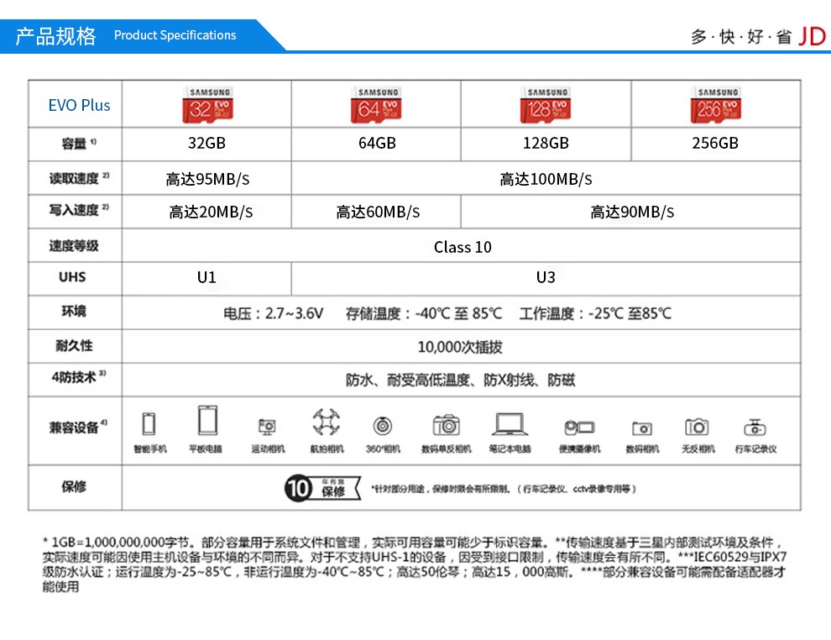Click the '64GB' capacity cell
Viewport: 831px width, 640px height.
click(377, 143)
